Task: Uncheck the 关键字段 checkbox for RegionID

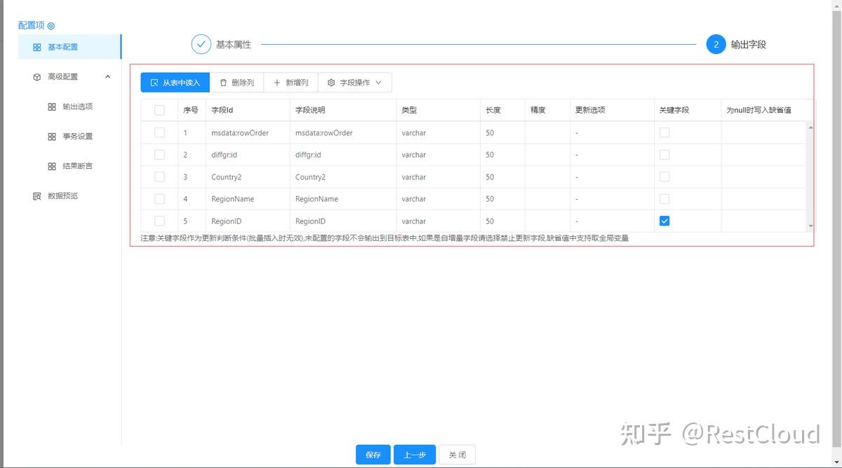Action: (664, 221)
